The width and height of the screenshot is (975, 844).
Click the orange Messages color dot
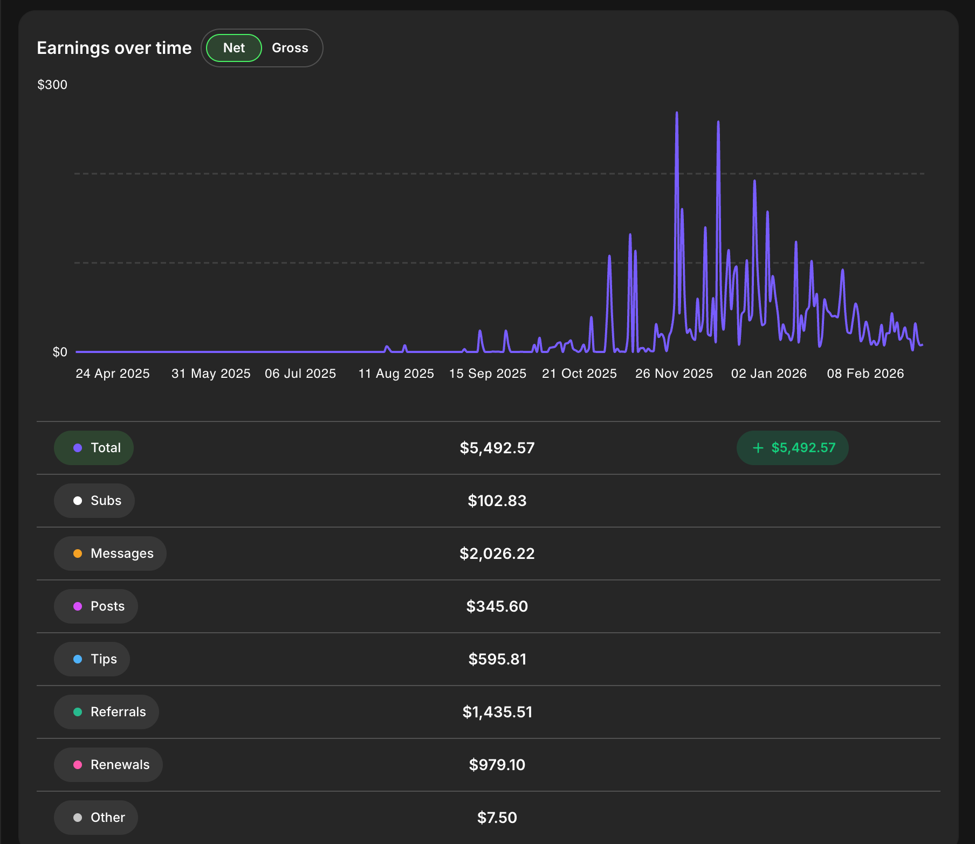[78, 554]
